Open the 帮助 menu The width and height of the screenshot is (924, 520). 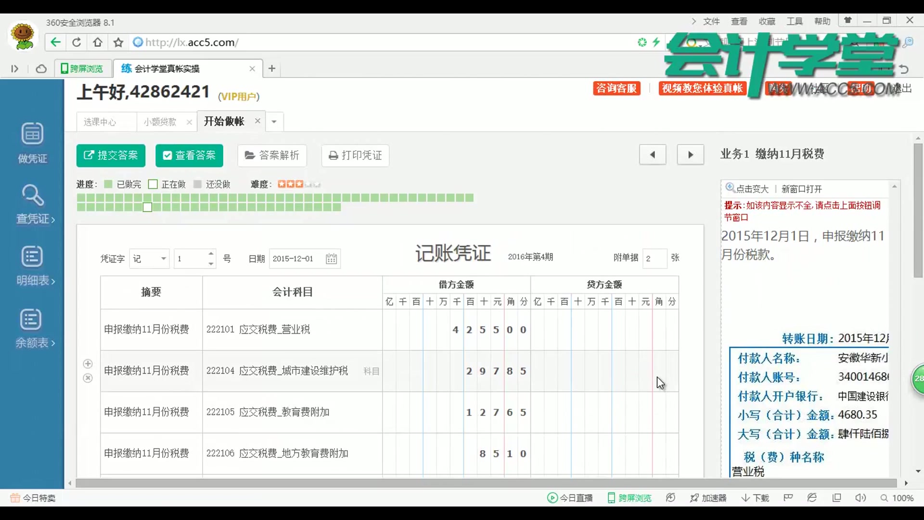click(822, 21)
